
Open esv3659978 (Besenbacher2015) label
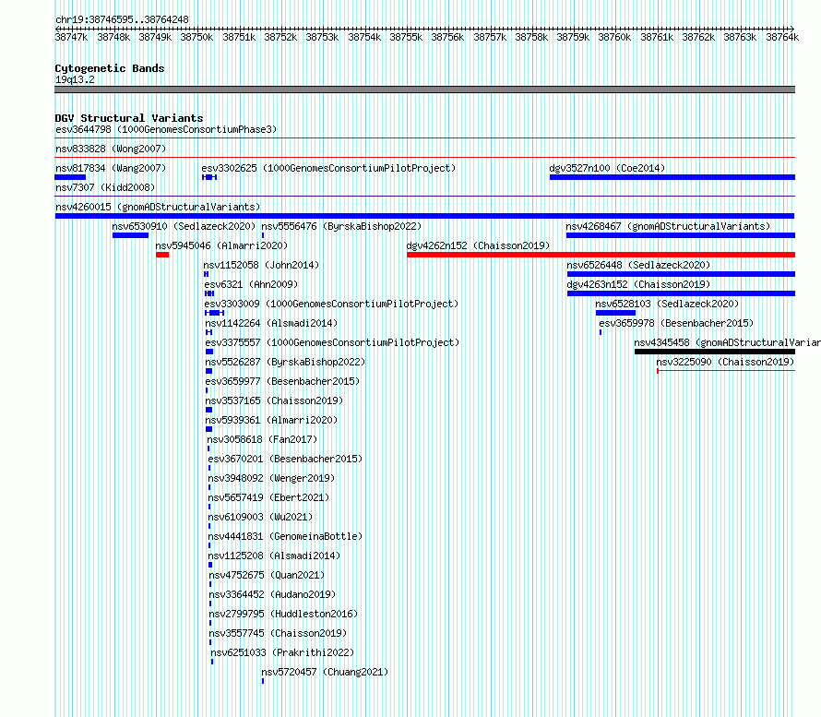[676, 323]
